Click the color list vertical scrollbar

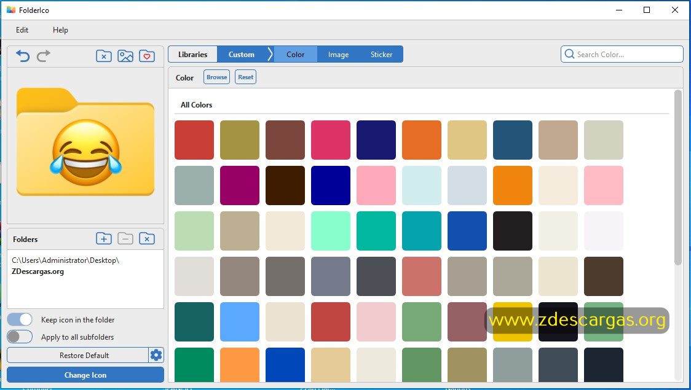click(677, 177)
